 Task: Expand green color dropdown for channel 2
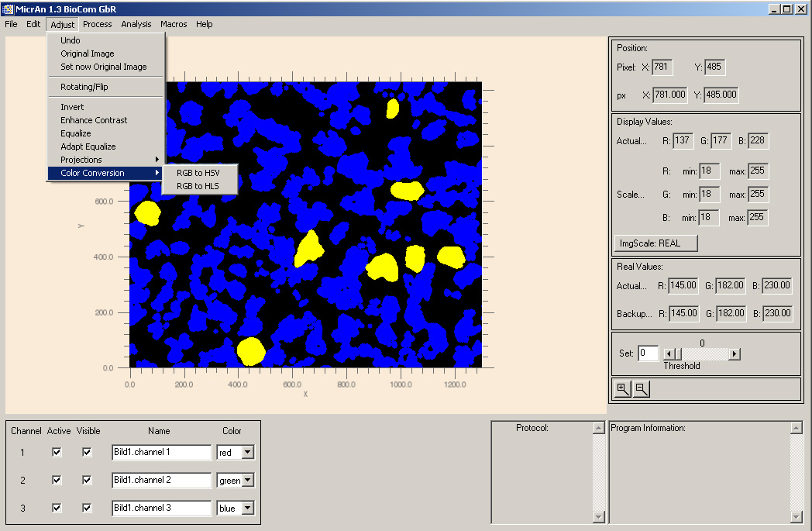pyautogui.click(x=247, y=481)
